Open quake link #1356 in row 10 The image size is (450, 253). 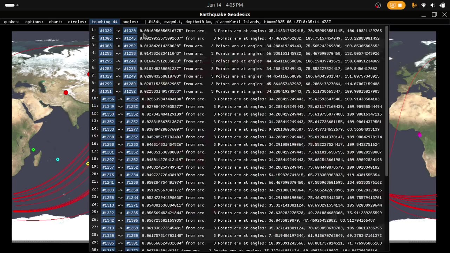(x=108, y=99)
